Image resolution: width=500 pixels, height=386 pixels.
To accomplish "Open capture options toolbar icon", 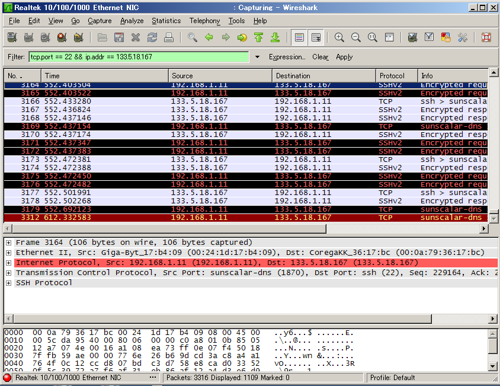I will pyautogui.click(x=28, y=37).
